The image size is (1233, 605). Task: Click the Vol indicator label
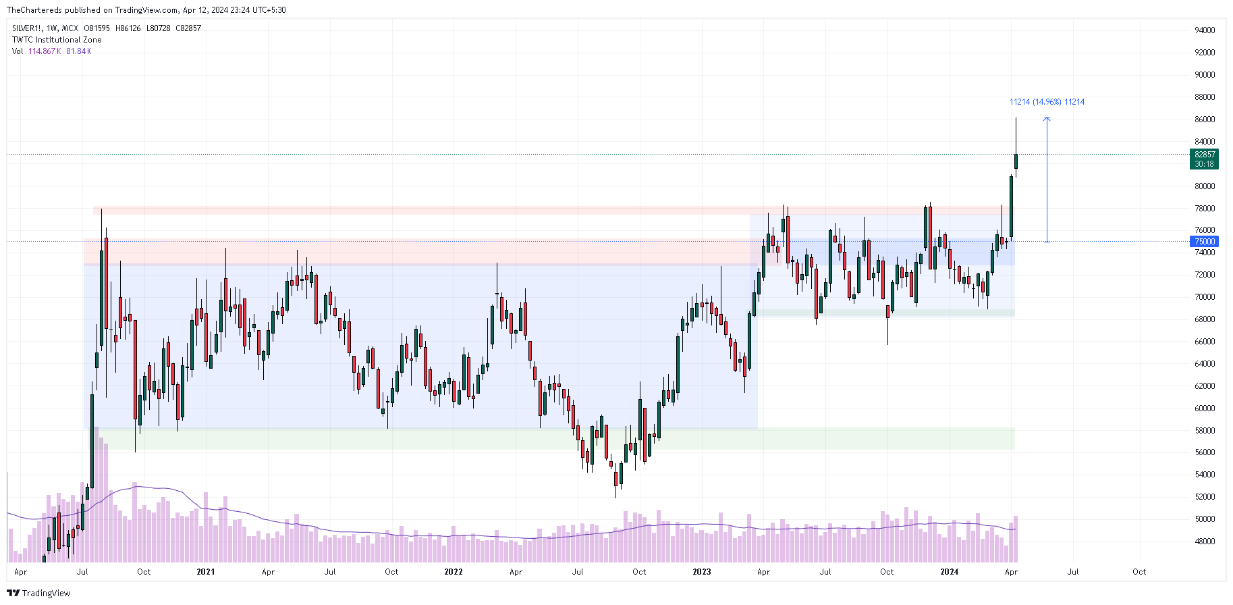(18, 51)
